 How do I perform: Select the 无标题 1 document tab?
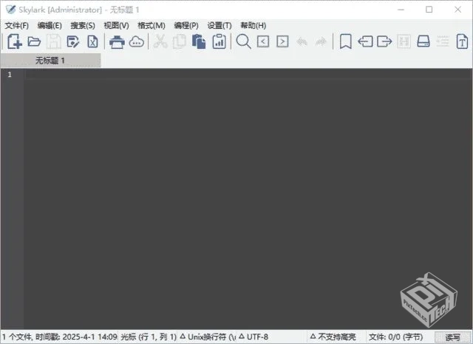[x=50, y=61]
